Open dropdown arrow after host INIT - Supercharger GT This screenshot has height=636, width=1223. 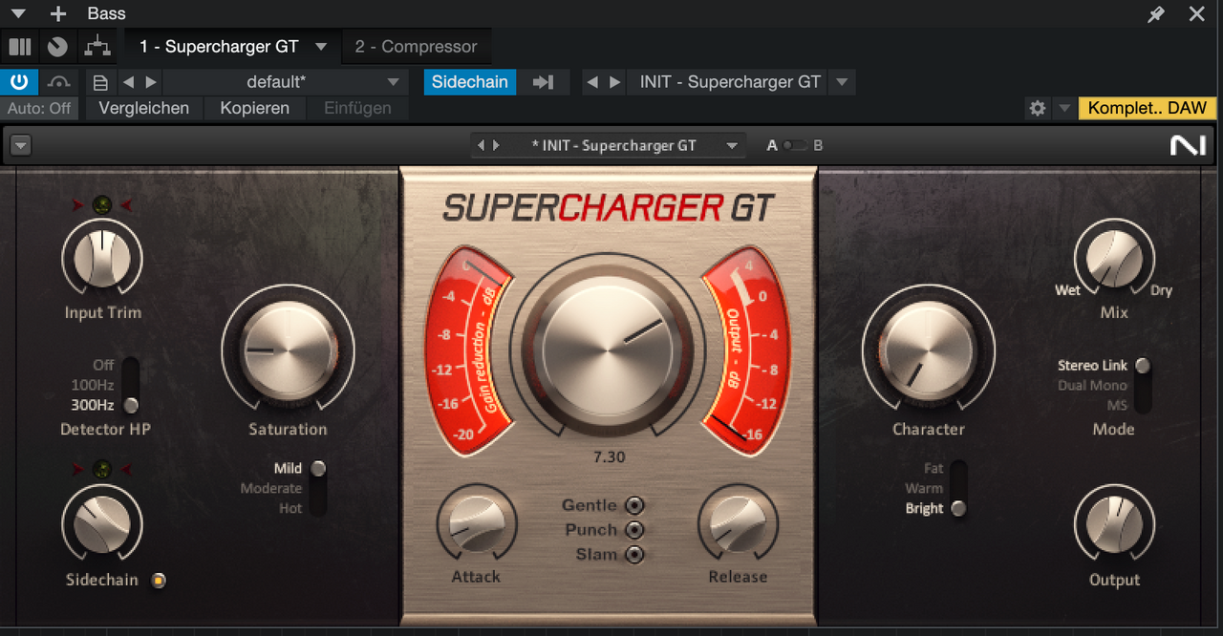click(x=842, y=82)
